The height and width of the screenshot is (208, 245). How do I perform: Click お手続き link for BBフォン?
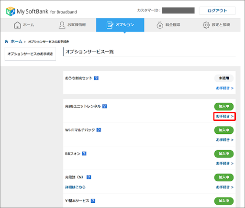(224, 164)
